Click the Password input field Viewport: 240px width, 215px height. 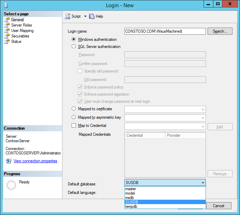pos(165,55)
